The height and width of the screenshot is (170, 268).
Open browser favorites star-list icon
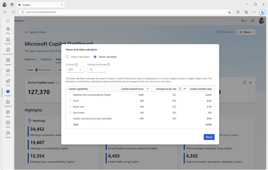click(x=238, y=12)
